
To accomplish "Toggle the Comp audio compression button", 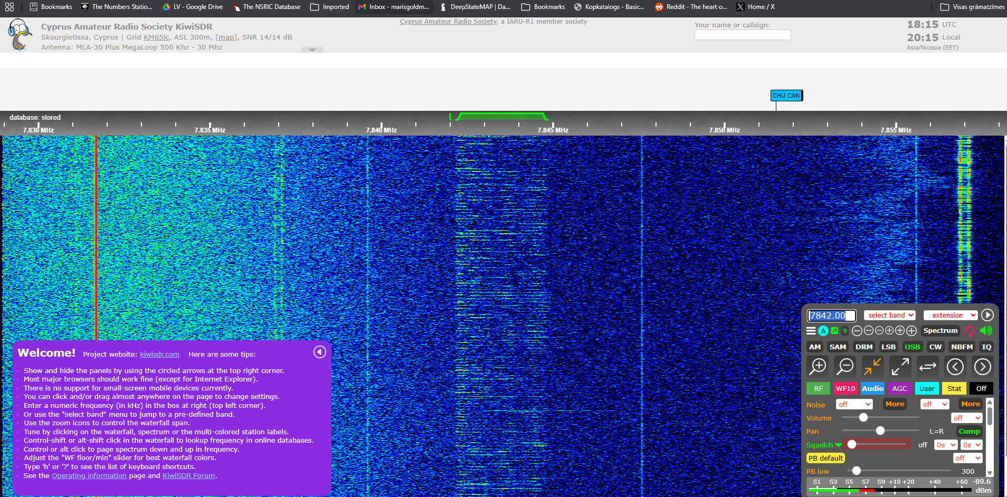I will point(969,432).
